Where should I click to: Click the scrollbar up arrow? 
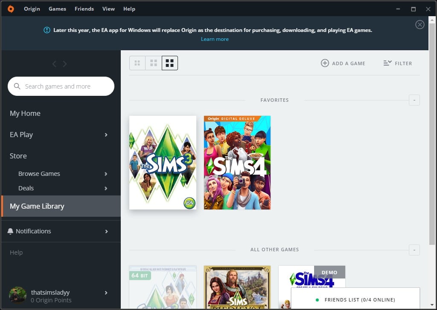(432, 20)
